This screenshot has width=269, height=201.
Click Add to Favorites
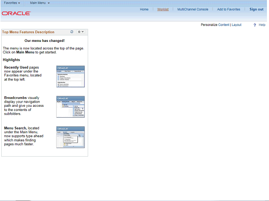229,9
